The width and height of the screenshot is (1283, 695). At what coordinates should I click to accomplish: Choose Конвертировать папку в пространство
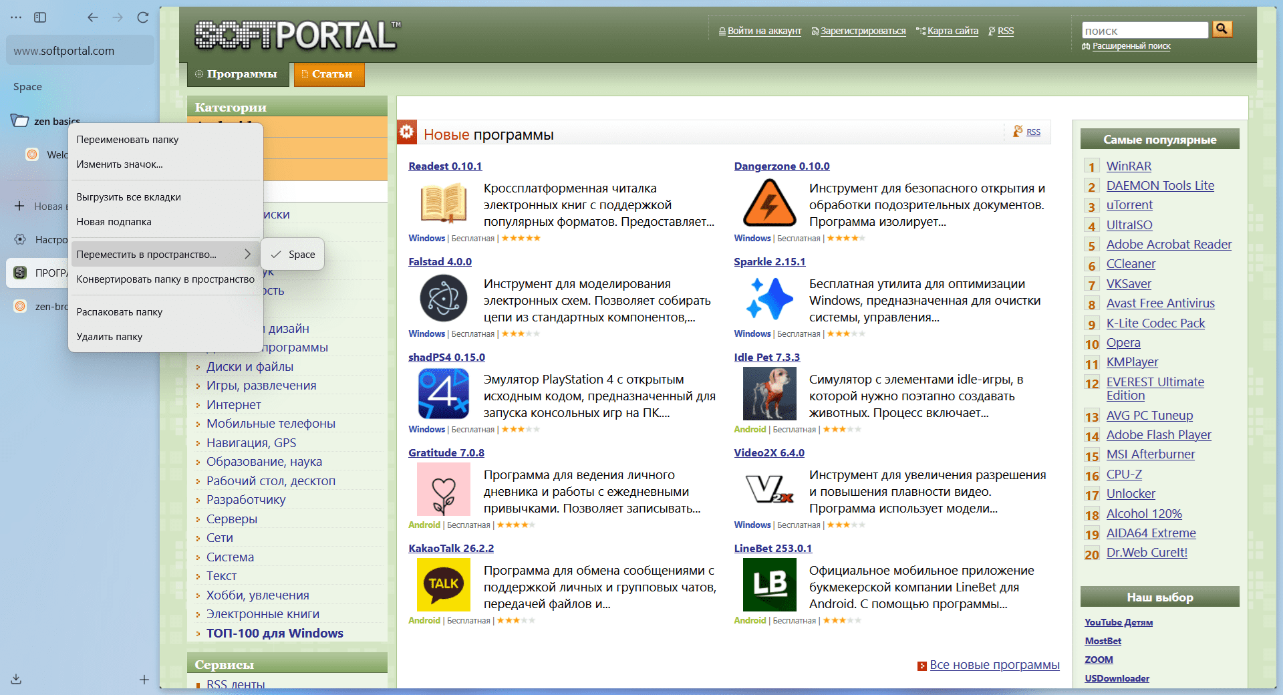click(164, 279)
